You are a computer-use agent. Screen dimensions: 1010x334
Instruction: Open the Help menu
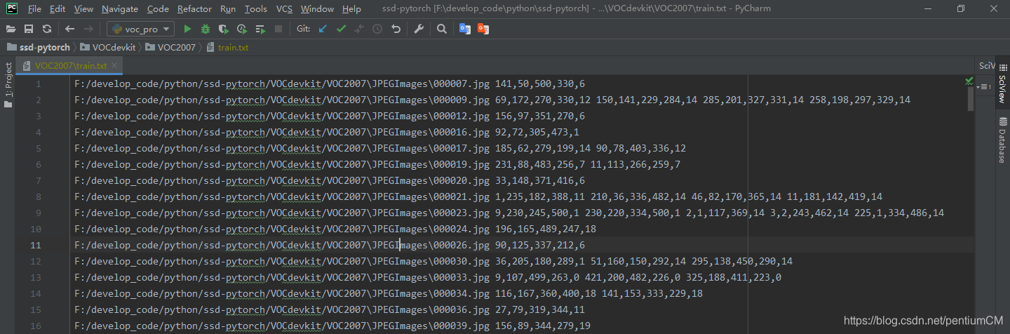click(x=351, y=9)
